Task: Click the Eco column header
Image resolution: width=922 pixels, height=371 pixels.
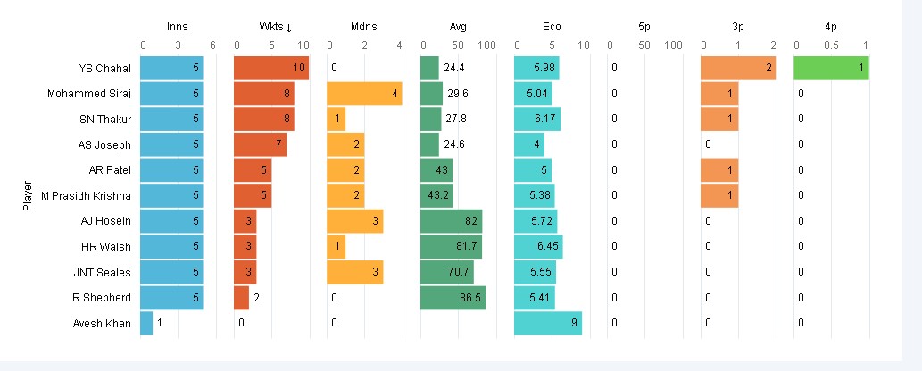Action: [x=551, y=27]
